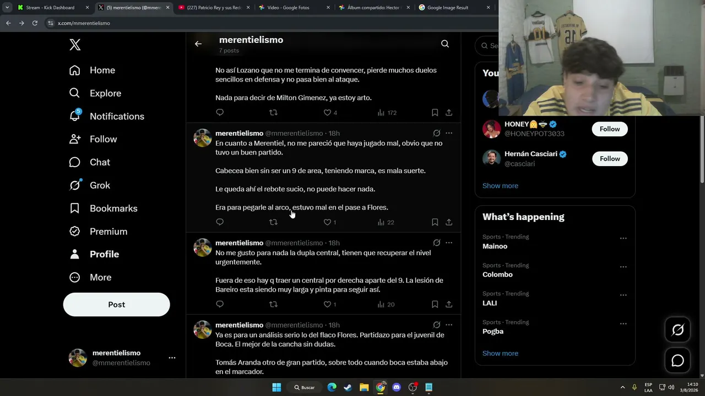Viewport: 705px width, 396px height.
Task: Open Grok actions on the 'flaco Flores' post
Action: (437, 325)
